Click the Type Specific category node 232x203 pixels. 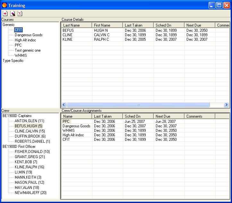pos(13,61)
